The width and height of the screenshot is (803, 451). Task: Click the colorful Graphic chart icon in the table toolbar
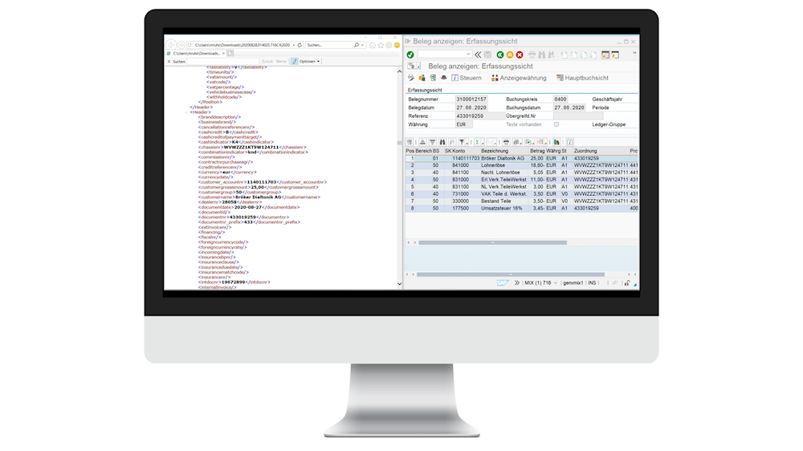click(x=556, y=142)
